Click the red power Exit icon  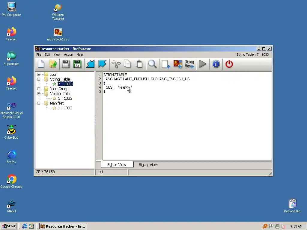point(229,64)
